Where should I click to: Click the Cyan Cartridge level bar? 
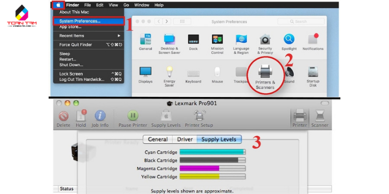[x=212, y=152]
